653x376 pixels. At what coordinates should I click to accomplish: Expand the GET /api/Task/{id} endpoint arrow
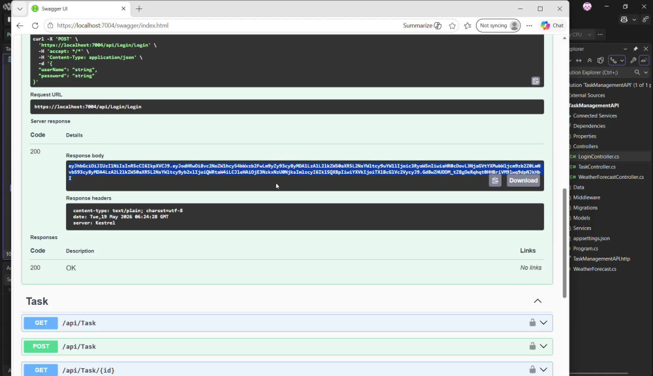coord(543,369)
